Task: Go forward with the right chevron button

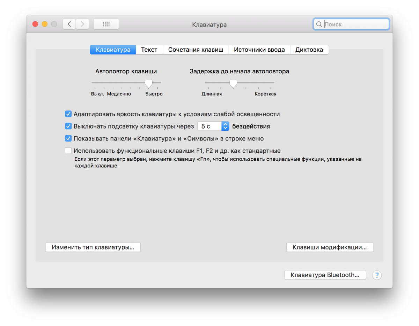Action: [x=82, y=24]
